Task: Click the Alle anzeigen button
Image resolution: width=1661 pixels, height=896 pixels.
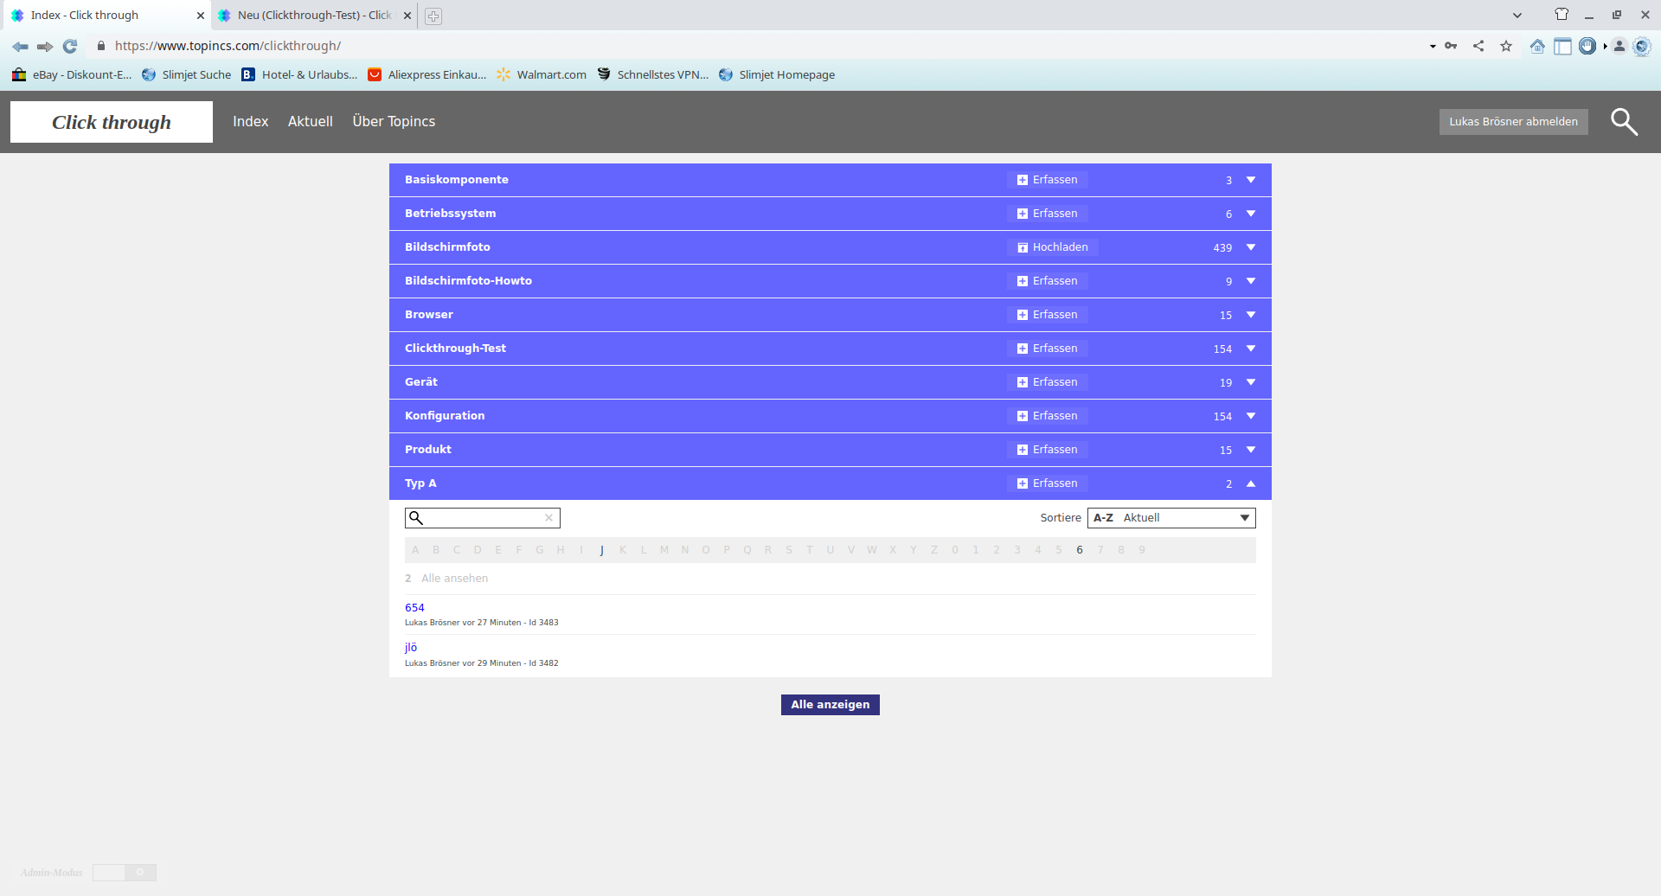Action: [x=830, y=705]
